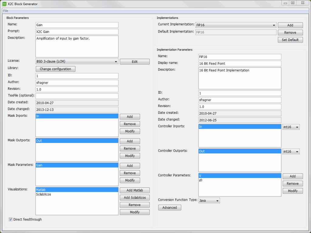The height and width of the screenshot is (233, 311).
Task: Click the Add ScilabXcos button
Action: (135, 198)
